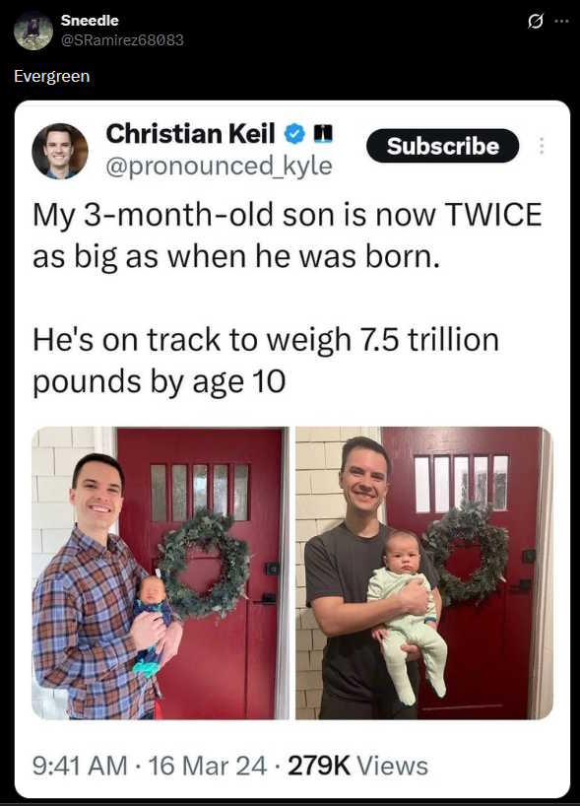Screen dimensions: 580x806
Task: Click the blue verified checkmark badge
Action: (x=293, y=134)
